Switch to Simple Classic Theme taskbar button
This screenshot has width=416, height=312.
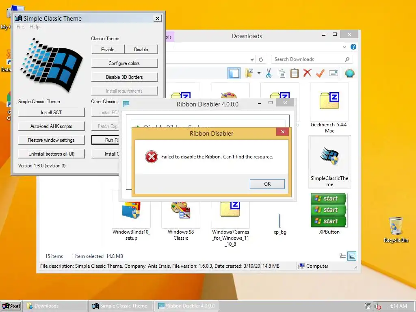click(121, 306)
